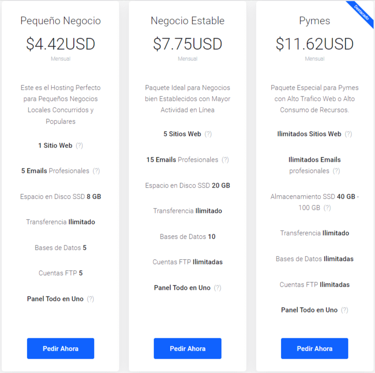Screen dimensions: 375x373
Task: Click the $11.62USD price
Action: point(315,44)
